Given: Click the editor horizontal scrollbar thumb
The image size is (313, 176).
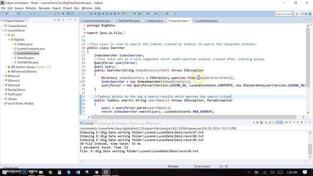Looking at the screenshot, I should (193, 117).
